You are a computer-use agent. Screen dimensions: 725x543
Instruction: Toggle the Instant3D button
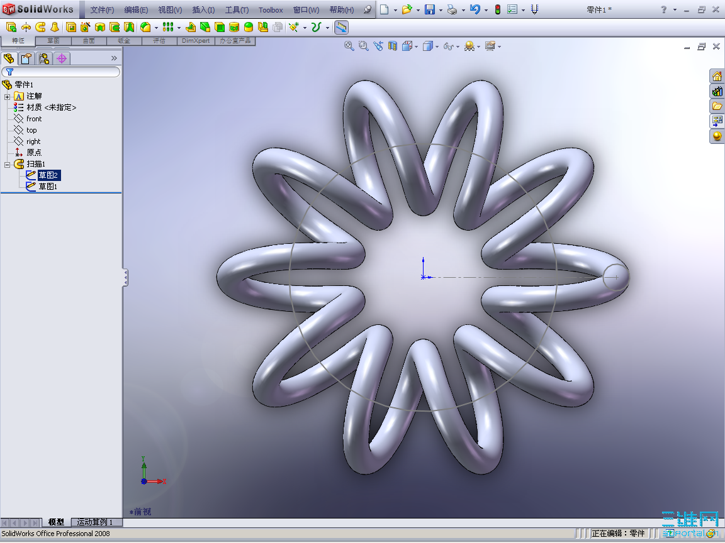[340, 27]
